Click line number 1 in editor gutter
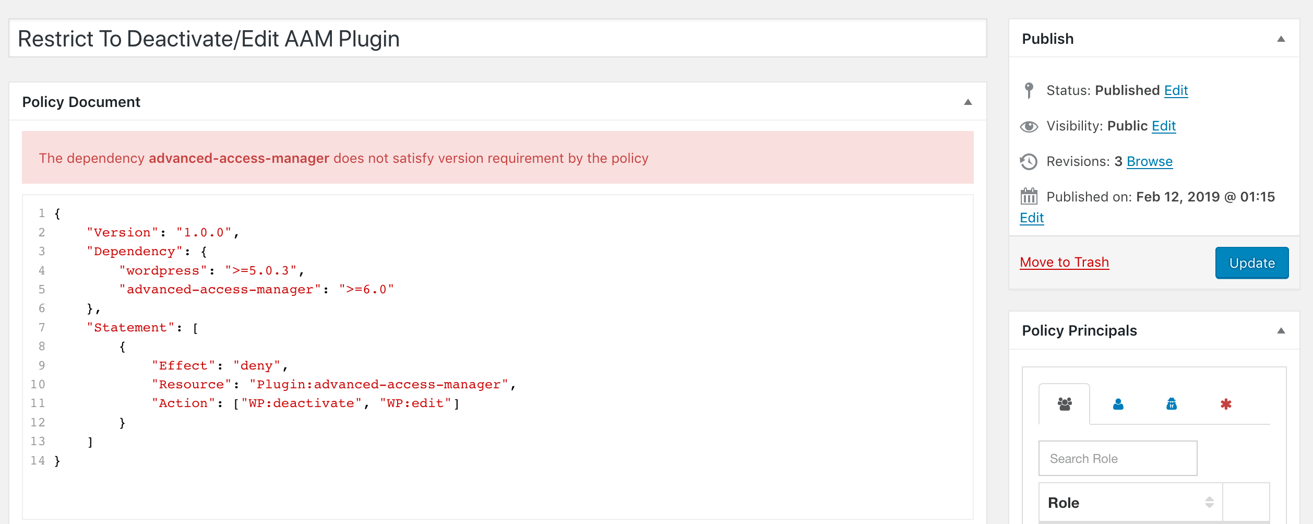Viewport: 1313px width, 524px height. [42, 213]
